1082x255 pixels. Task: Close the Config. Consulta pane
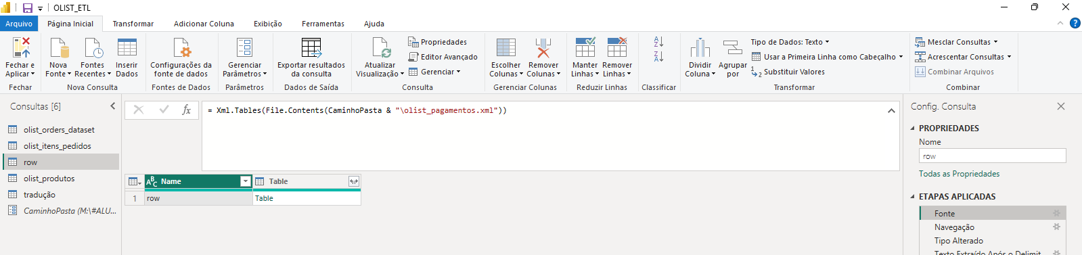(1061, 106)
